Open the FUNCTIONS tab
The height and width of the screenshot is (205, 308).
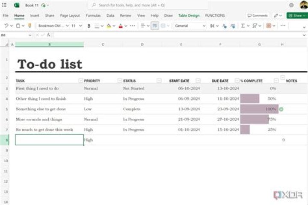(x=215, y=15)
